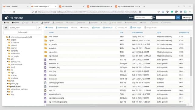Open File Manager Settings

187,18
